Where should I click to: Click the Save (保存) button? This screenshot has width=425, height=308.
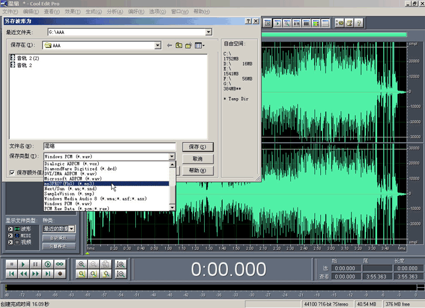pyautogui.click(x=197, y=147)
